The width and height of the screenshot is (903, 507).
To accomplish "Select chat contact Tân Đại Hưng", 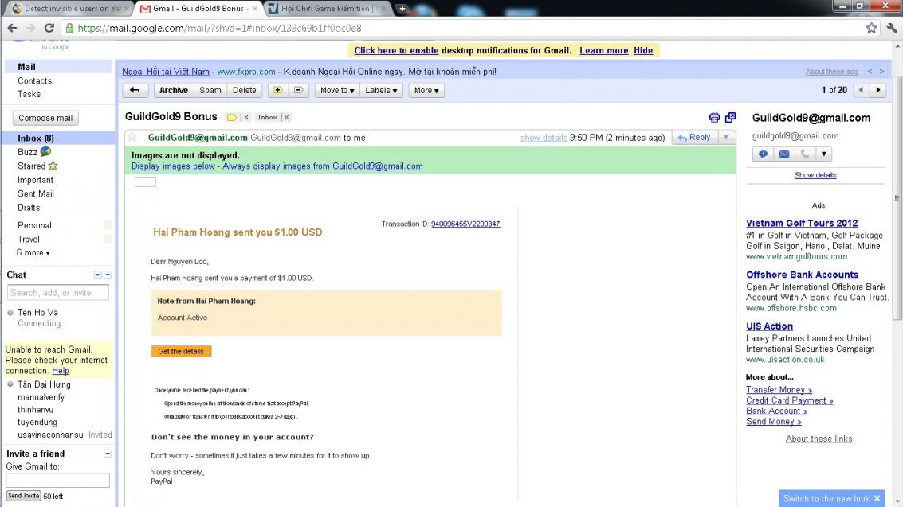I will click(x=44, y=384).
